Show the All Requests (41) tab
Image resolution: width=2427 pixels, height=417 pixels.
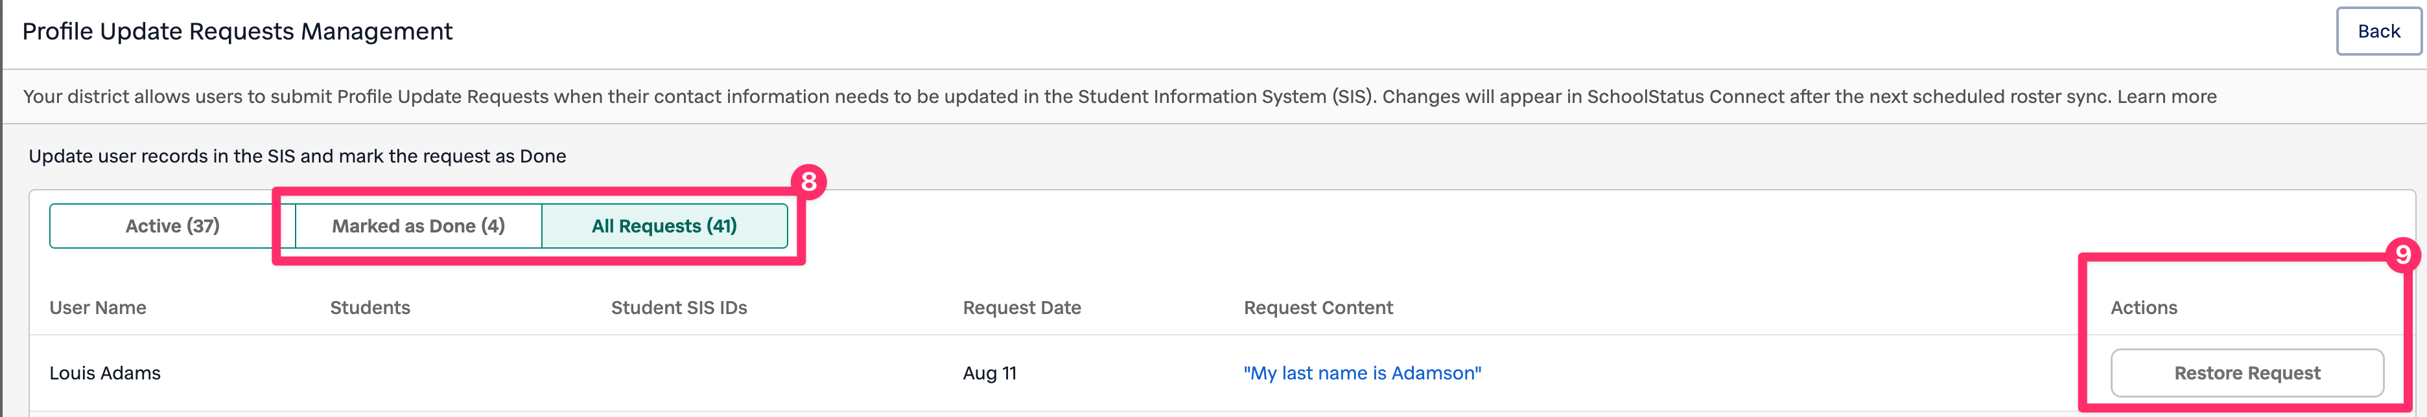pyautogui.click(x=663, y=226)
